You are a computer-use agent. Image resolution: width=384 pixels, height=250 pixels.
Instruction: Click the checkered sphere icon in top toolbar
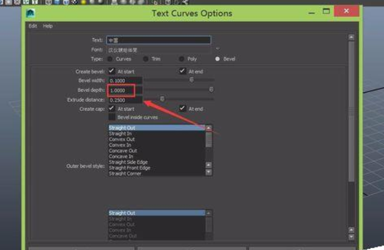pos(74,3)
